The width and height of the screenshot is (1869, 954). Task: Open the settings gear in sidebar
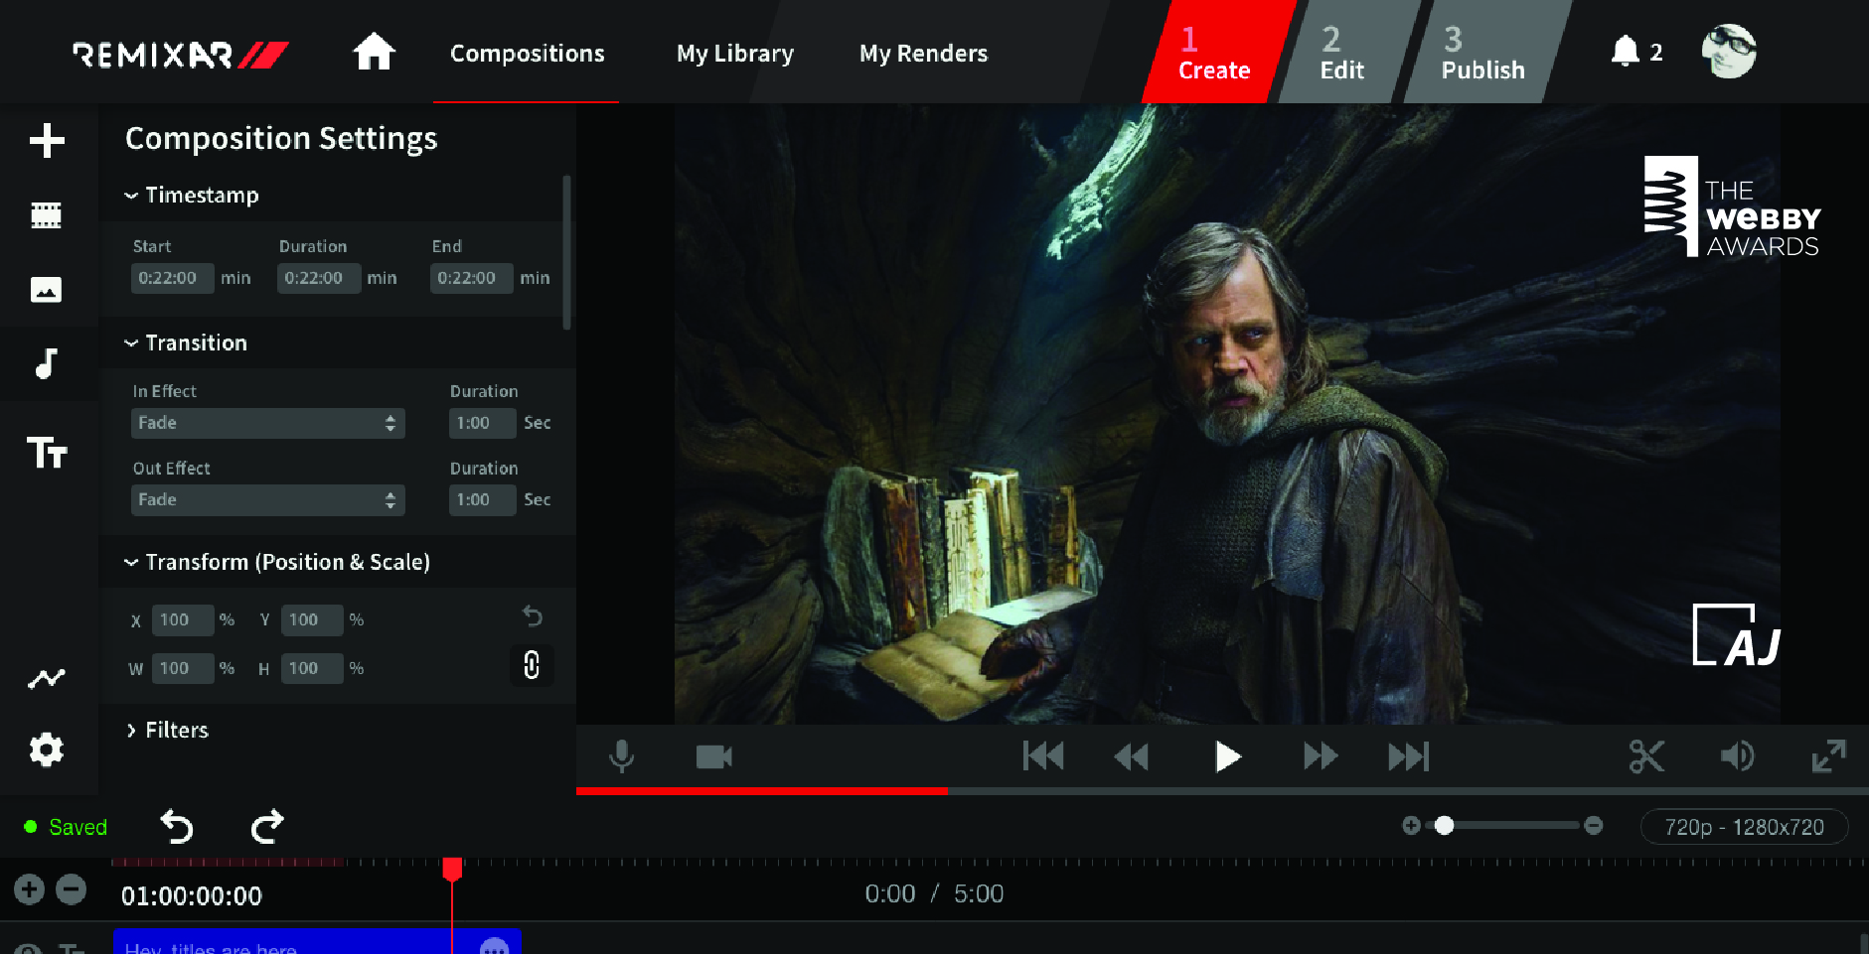click(47, 750)
